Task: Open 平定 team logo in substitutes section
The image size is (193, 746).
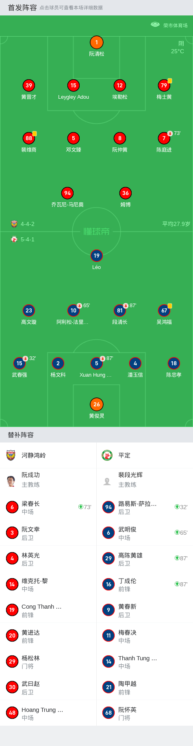Action: pyautogui.click(x=107, y=455)
